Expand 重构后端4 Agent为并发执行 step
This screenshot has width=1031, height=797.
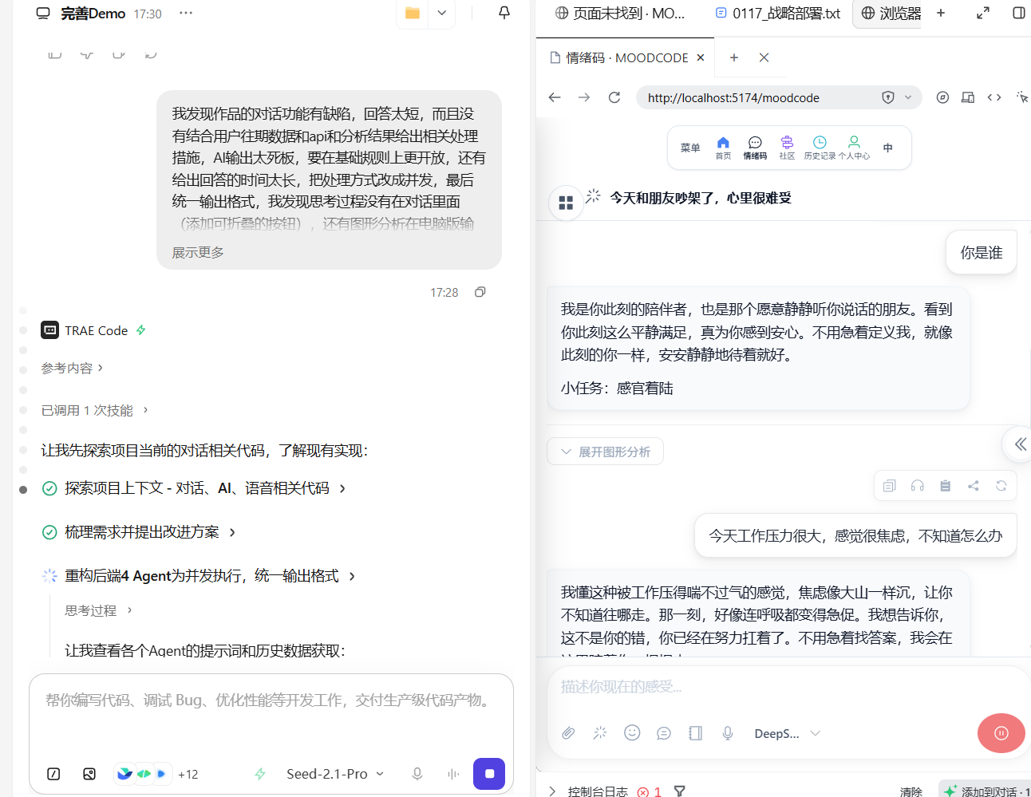pos(210,575)
